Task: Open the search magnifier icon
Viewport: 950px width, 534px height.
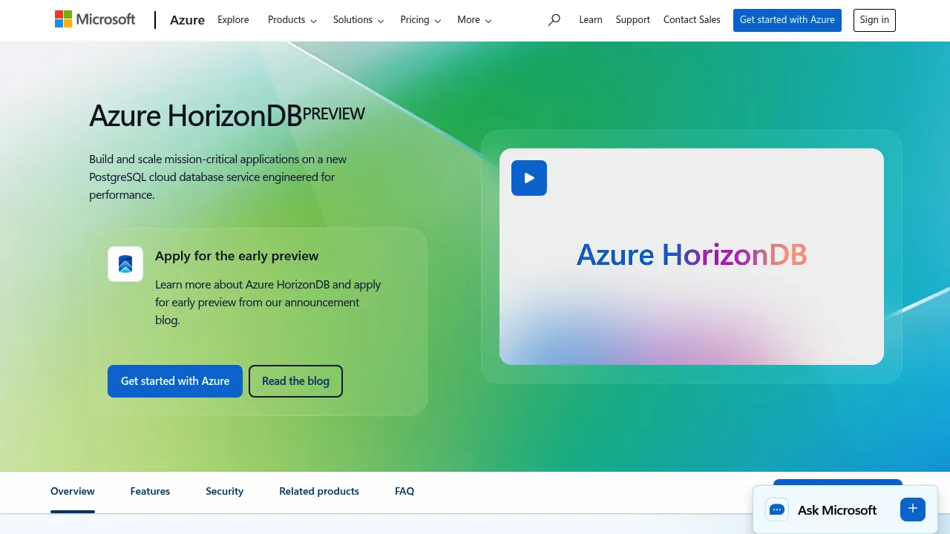Action: pos(554,20)
